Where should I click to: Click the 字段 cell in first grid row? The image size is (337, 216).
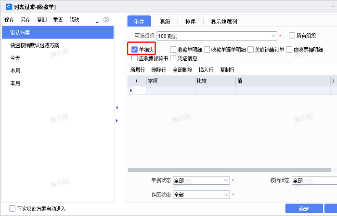(170, 91)
